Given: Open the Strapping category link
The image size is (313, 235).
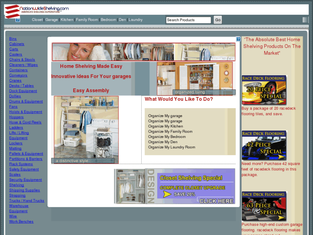Looking at the screenshot, I should pyautogui.click(x=17, y=195).
